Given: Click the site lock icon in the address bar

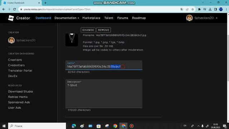Looking at the screenshot, I should click(x=21, y=9).
